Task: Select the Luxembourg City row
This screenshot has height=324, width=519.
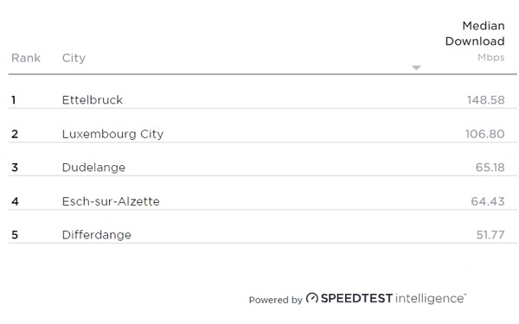Action: 262,134
